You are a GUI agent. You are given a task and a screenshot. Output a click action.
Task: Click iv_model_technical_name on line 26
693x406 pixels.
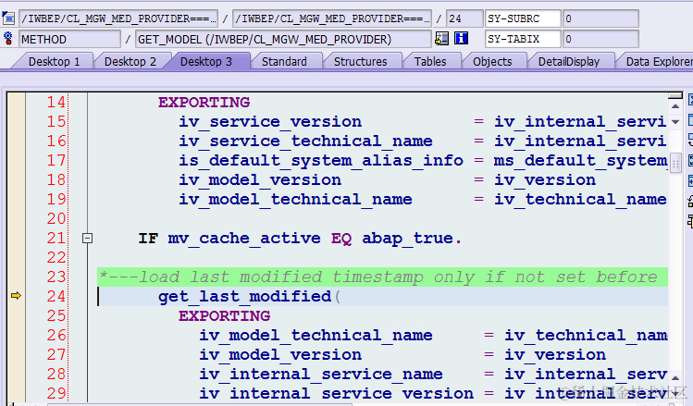point(316,336)
